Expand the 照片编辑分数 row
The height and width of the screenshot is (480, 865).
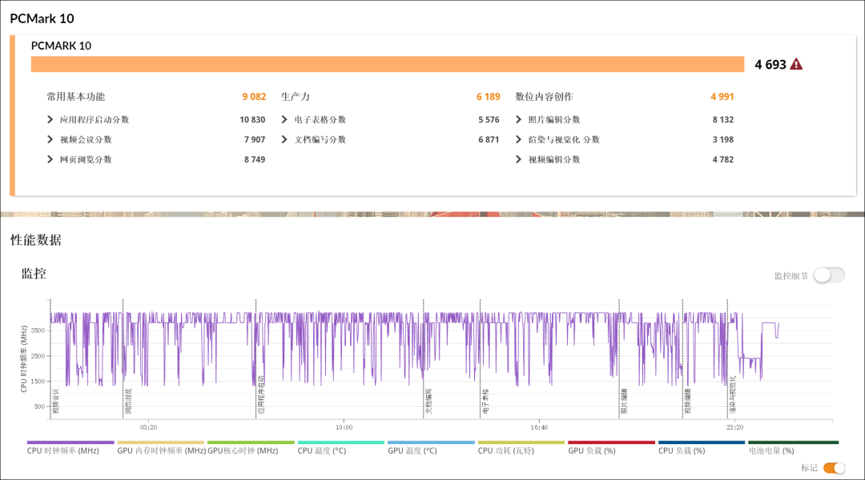pos(518,119)
